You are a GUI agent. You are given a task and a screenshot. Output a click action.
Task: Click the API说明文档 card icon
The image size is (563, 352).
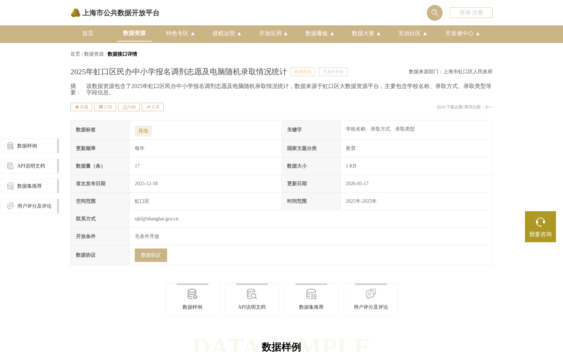click(x=252, y=294)
